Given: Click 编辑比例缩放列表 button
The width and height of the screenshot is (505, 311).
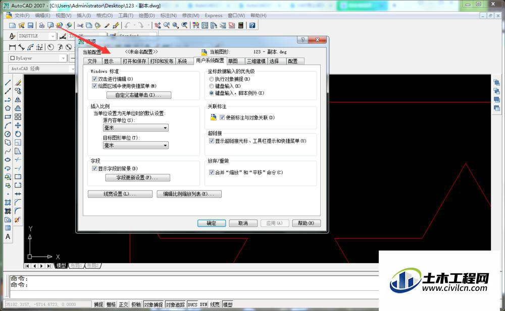Looking at the screenshot, I should click(189, 194).
